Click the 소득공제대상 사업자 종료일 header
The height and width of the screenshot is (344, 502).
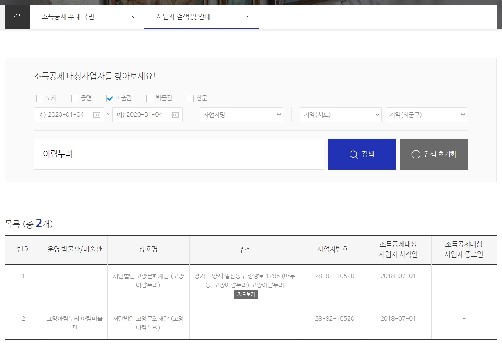point(464,249)
